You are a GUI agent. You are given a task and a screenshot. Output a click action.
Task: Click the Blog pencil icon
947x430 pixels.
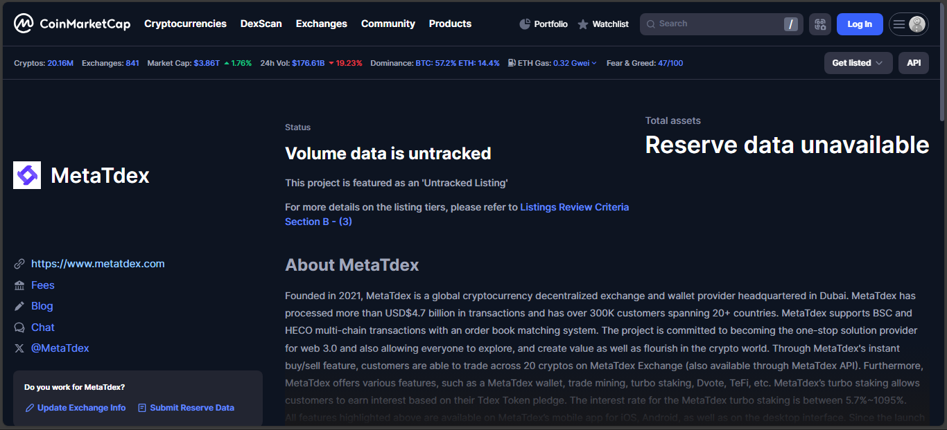coord(19,306)
